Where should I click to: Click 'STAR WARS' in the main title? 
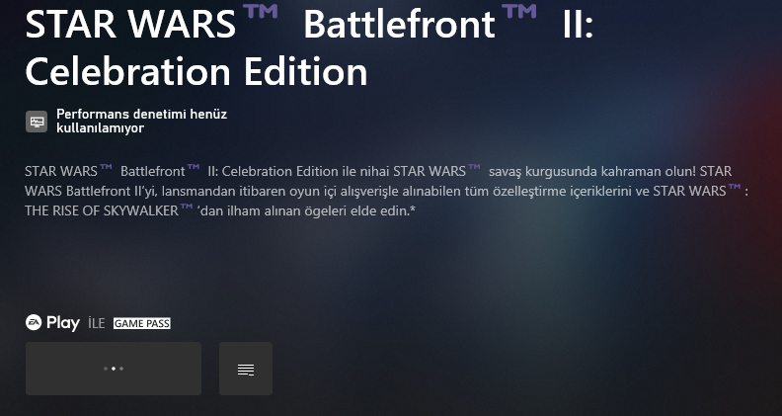click(130, 24)
